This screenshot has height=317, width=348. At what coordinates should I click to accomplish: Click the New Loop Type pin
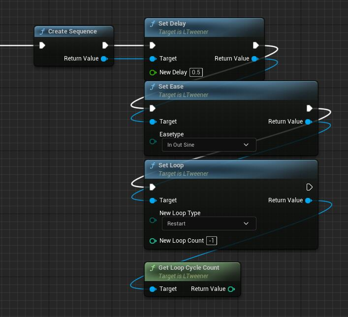153,221
